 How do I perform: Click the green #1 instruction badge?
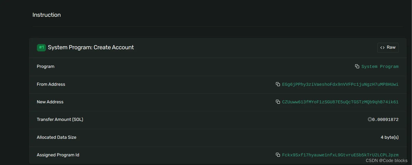(41, 47)
